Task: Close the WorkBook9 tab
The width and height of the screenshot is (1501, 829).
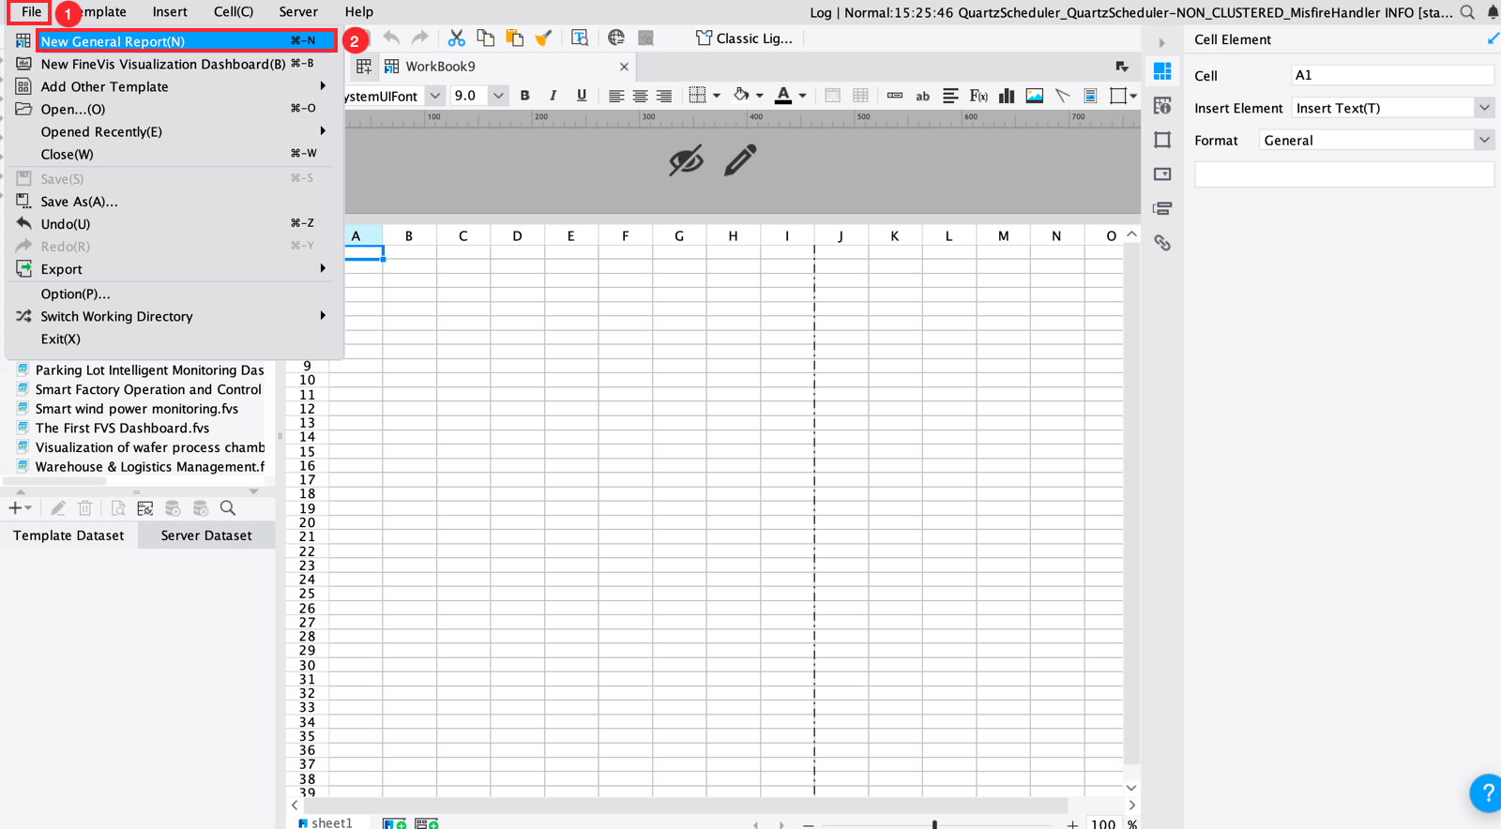Action: point(624,67)
